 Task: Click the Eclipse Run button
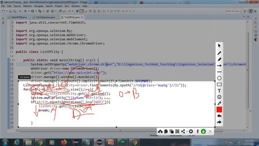pyautogui.click(x=32, y=11)
